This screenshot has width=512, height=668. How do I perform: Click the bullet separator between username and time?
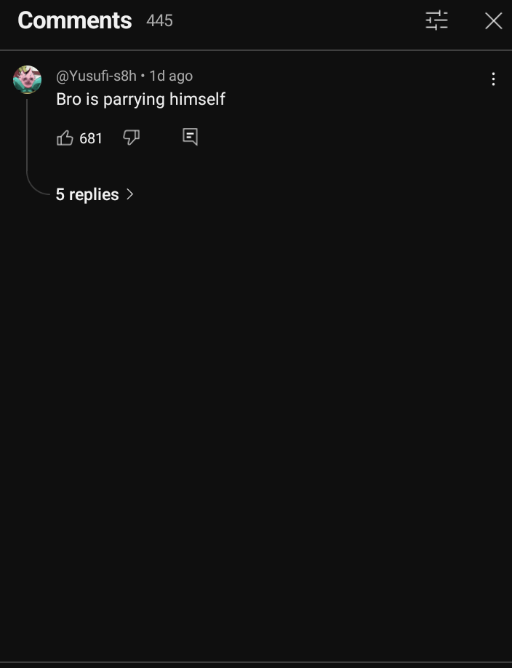(143, 76)
